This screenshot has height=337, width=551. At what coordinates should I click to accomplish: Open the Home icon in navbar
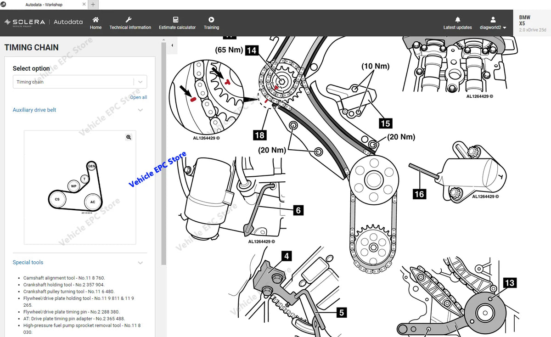click(96, 20)
